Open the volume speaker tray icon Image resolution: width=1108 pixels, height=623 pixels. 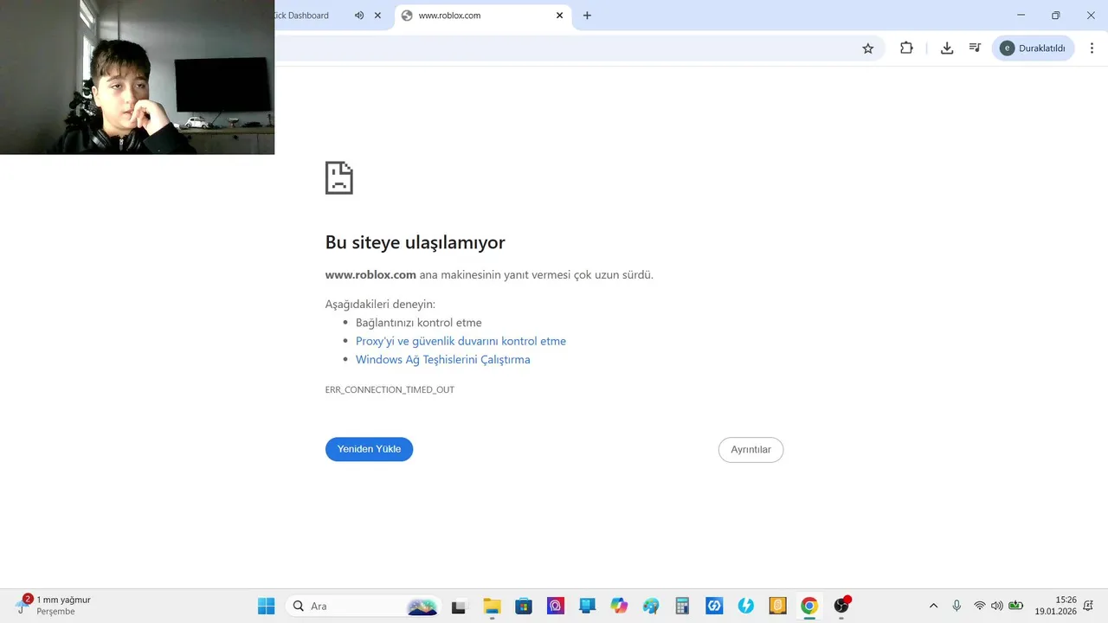996,606
